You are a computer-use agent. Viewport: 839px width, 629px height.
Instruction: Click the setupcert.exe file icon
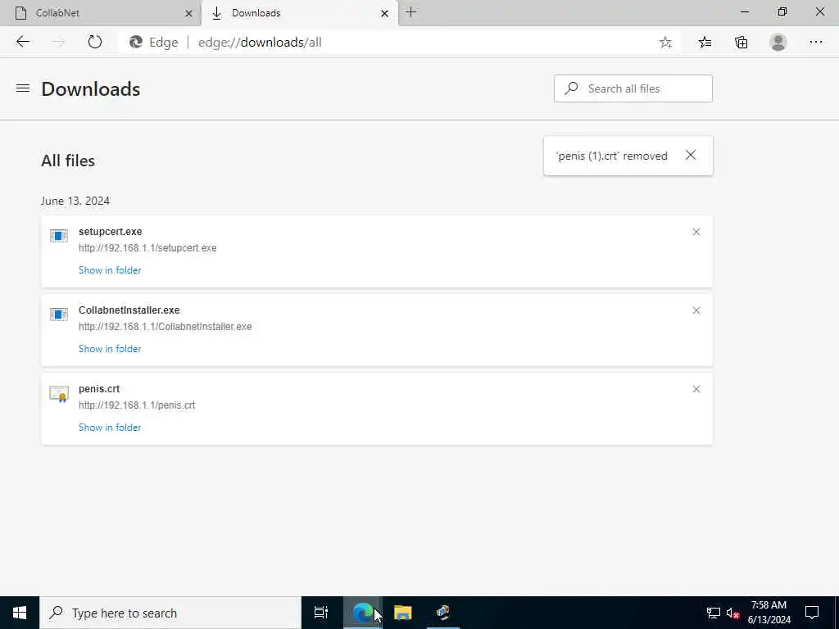(59, 235)
